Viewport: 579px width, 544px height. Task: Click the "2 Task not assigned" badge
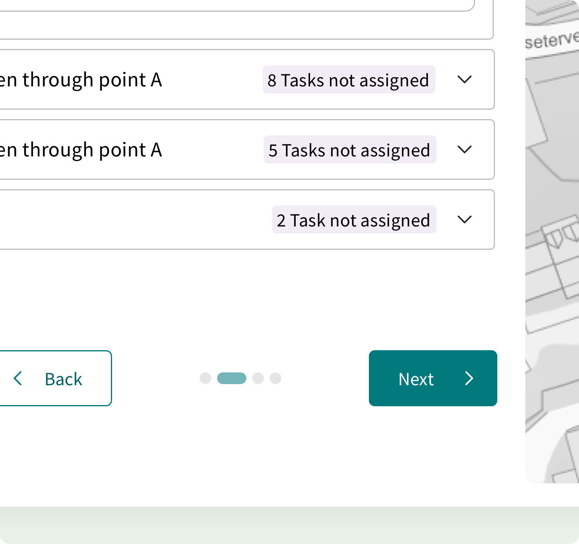pos(354,220)
